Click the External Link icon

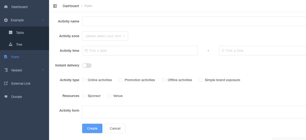coord(6,83)
